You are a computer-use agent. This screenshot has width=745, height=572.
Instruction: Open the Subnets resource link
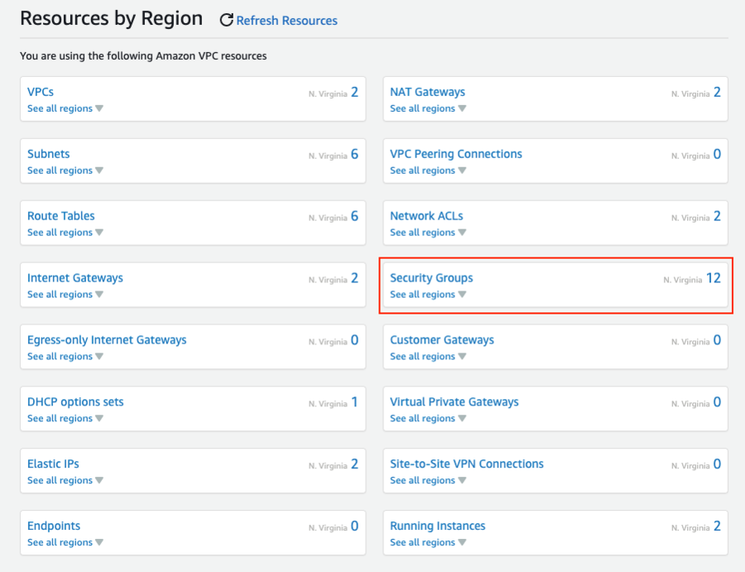[49, 154]
